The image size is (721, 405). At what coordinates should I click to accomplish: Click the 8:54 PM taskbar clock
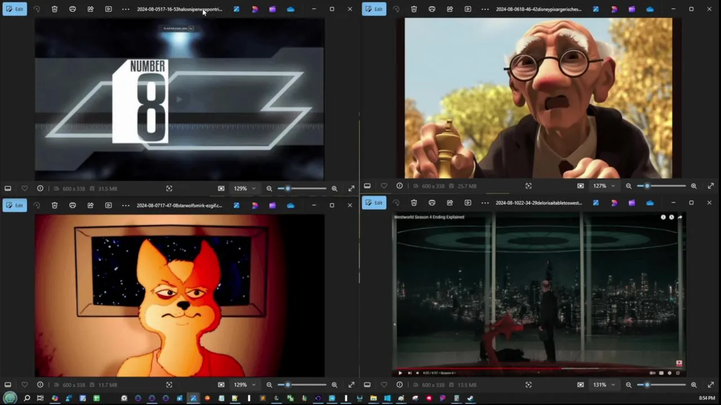point(707,398)
